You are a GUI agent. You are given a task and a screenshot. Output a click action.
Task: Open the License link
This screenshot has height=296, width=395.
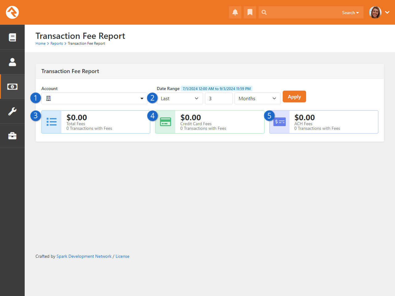click(x=123, y=256)
